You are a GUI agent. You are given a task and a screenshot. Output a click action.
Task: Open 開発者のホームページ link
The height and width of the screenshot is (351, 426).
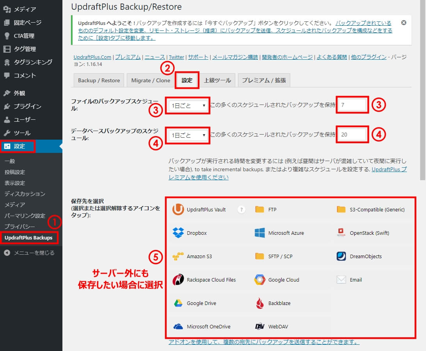(x=287, y=57)
